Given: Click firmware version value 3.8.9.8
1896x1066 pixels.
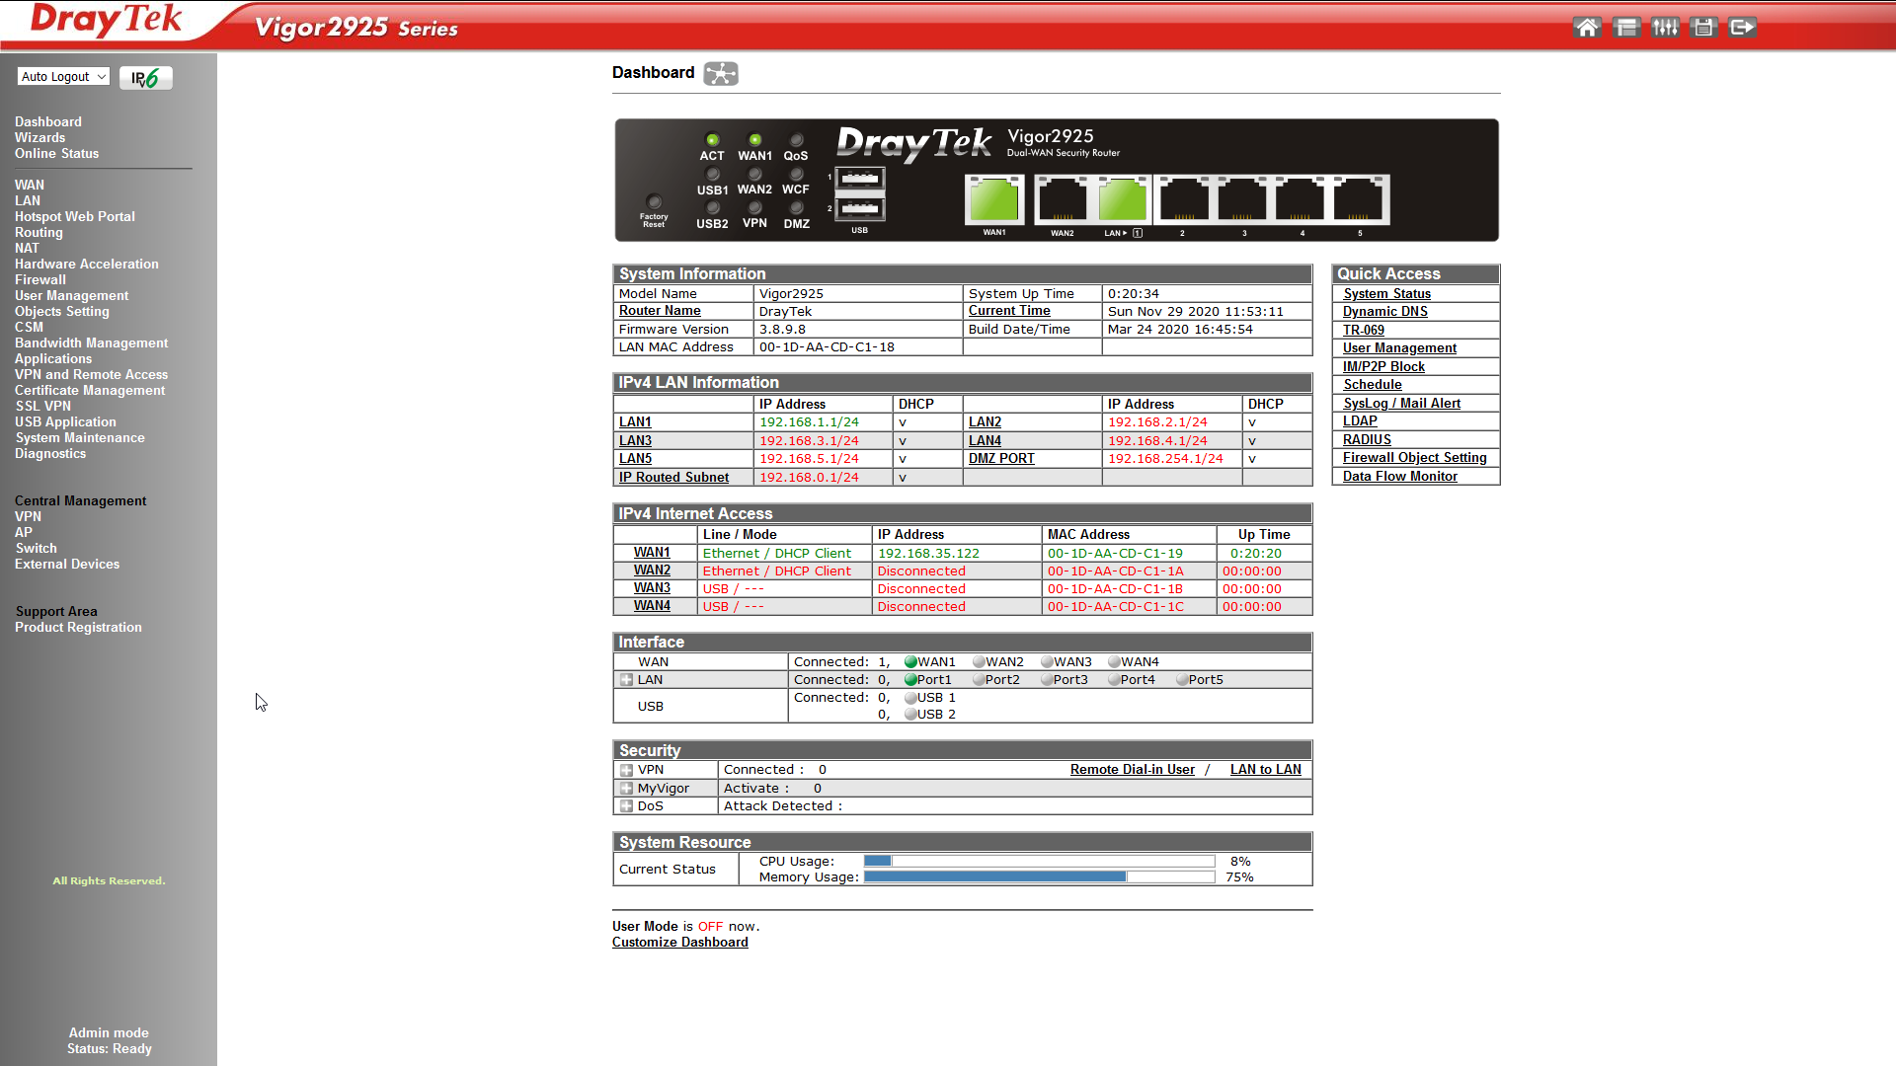Looking at the screenshot, I should (782, 330).
